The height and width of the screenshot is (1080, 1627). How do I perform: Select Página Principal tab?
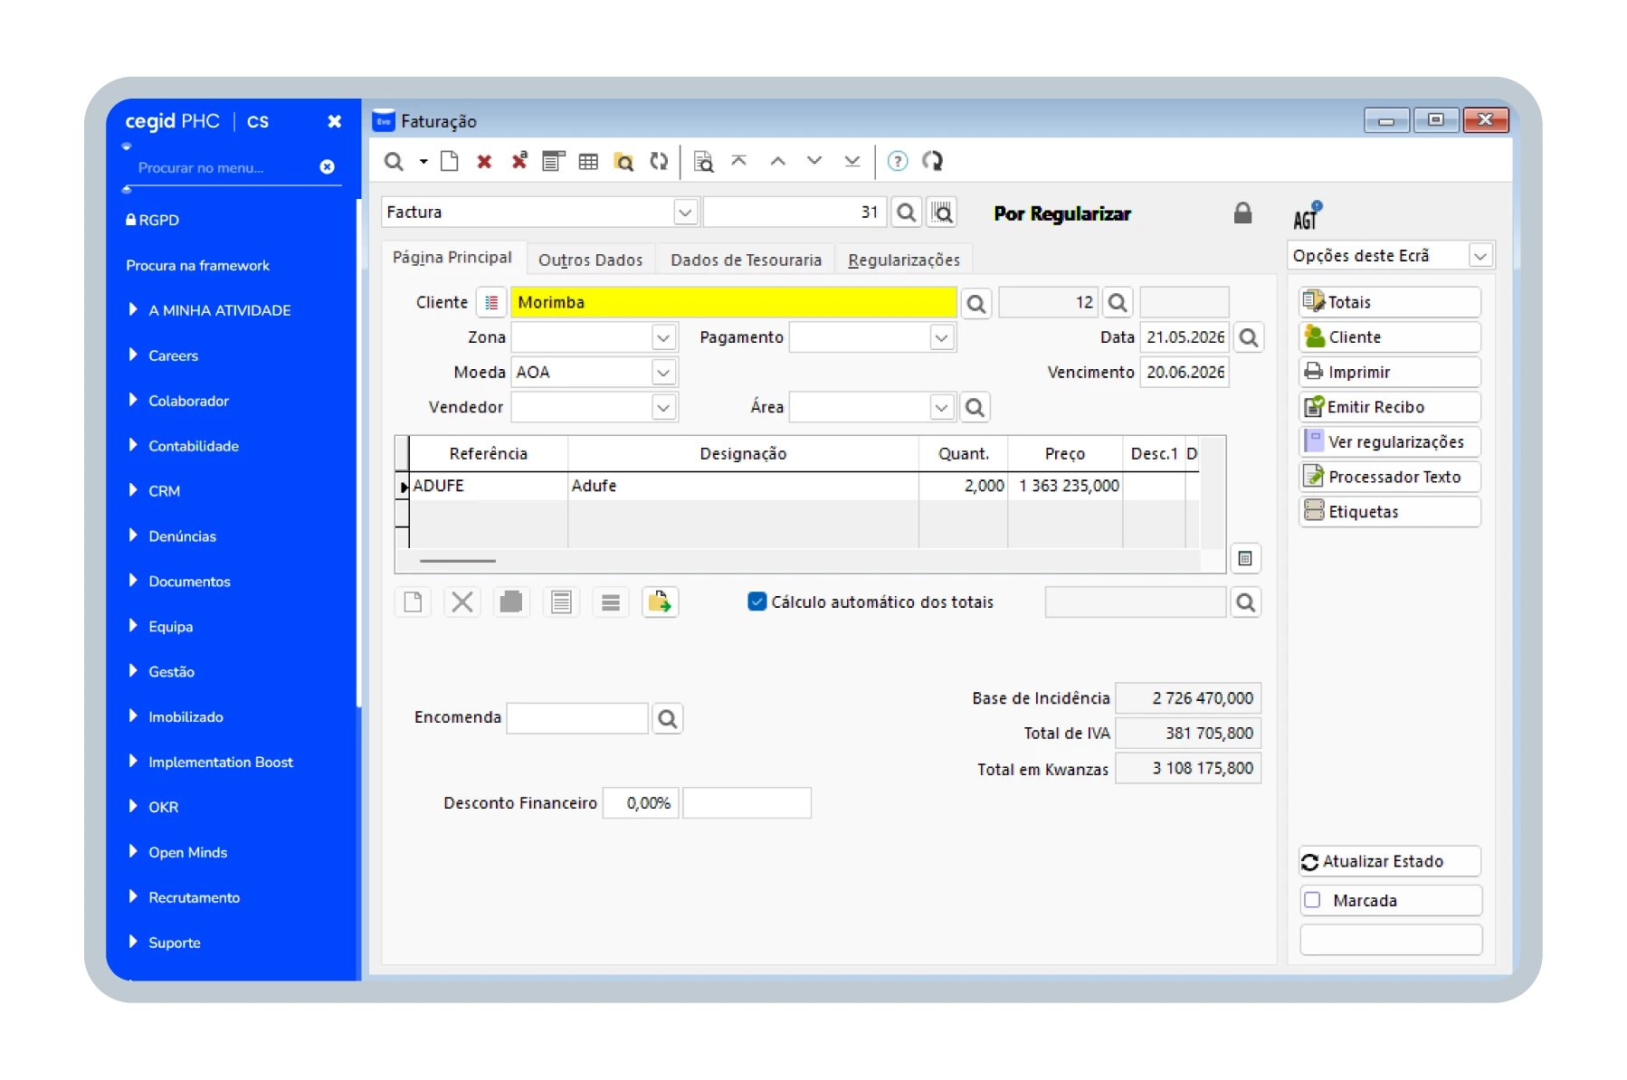point(452,258)
